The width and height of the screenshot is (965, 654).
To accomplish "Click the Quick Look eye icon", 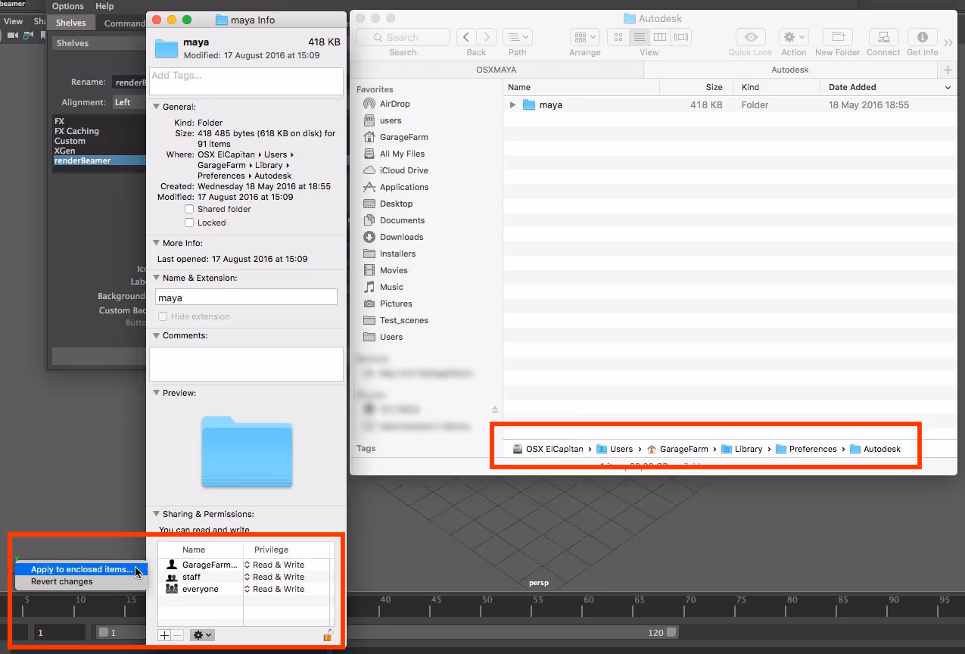I will click(750, 36).
